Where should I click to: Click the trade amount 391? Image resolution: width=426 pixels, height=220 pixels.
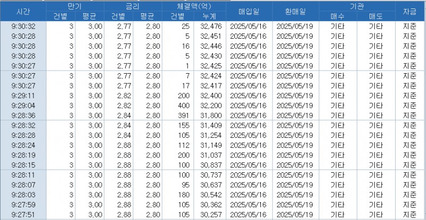click(184, 116)
